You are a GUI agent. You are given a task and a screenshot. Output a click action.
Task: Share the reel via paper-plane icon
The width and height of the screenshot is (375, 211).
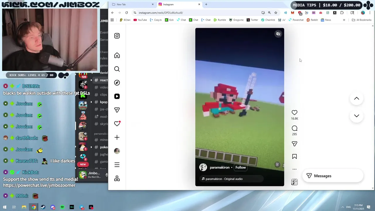[x=294, y=144]
